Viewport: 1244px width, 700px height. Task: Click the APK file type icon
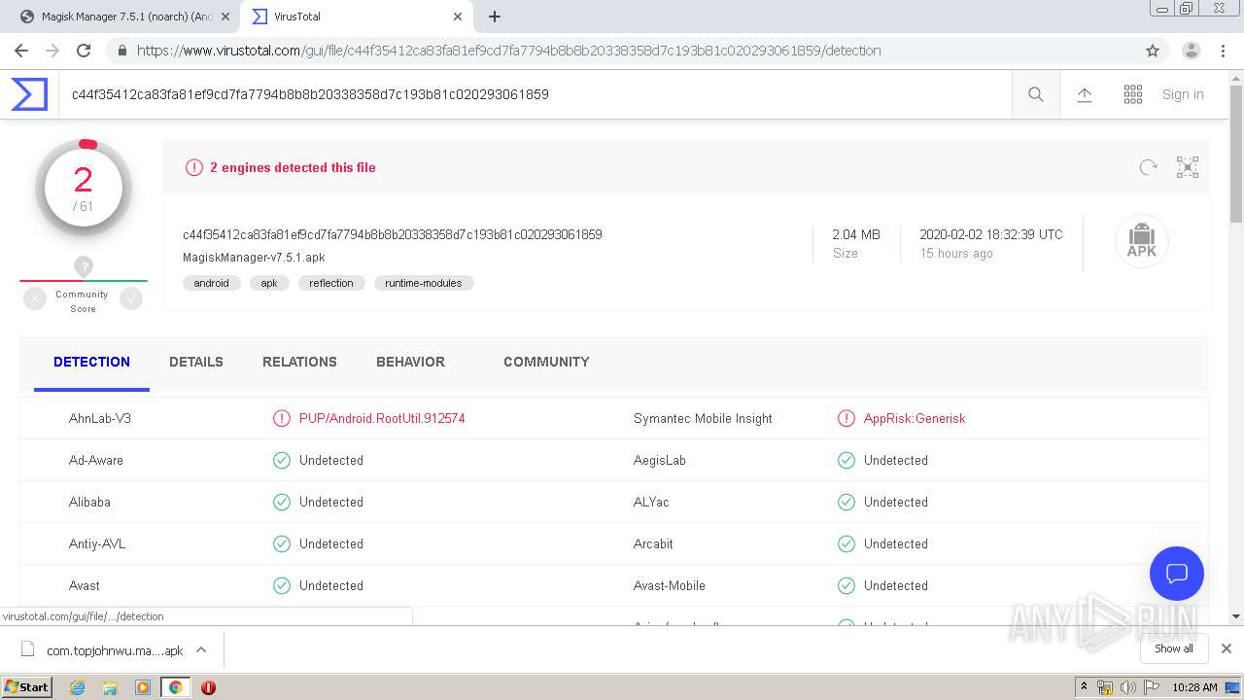pos(1142,240)
